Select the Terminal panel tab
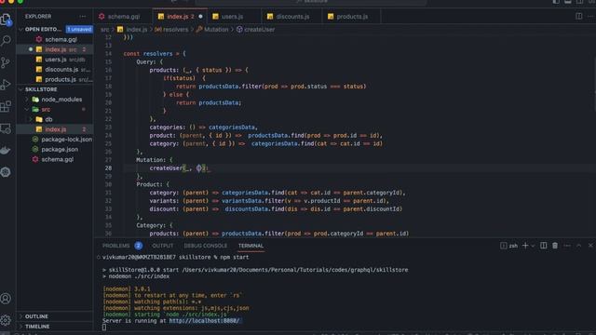 [x=251, y=246]
